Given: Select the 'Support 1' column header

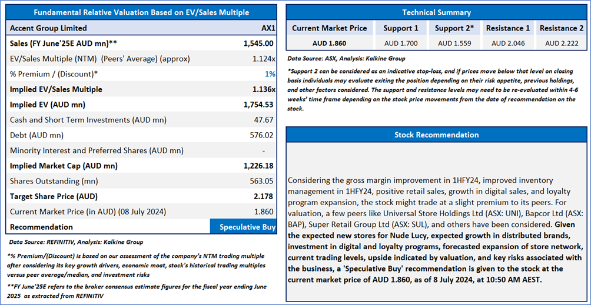Looking at the screenshot, I should (x=401, y=28).
